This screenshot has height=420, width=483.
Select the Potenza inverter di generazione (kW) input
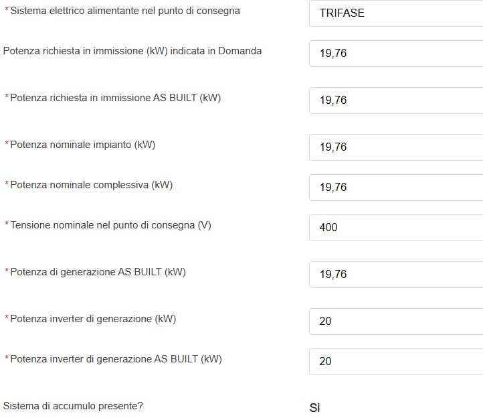coord(395,322)
